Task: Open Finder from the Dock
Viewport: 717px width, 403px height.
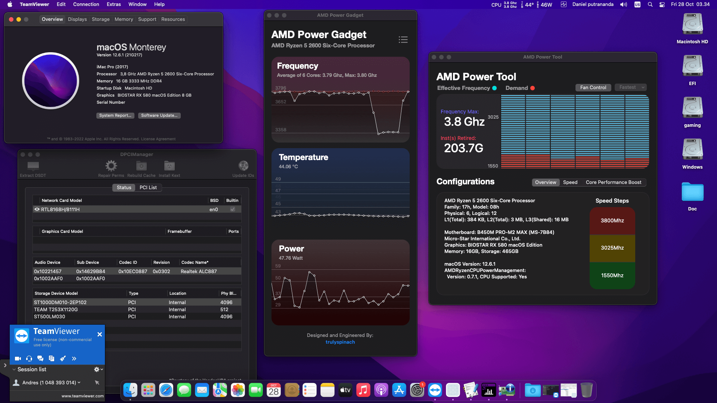Action: 130,390
